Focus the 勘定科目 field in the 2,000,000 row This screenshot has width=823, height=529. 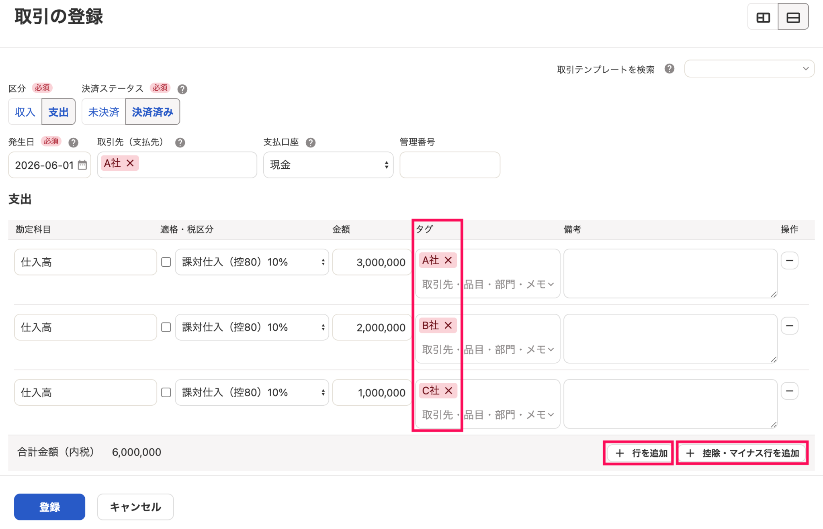tap(86, 327)
